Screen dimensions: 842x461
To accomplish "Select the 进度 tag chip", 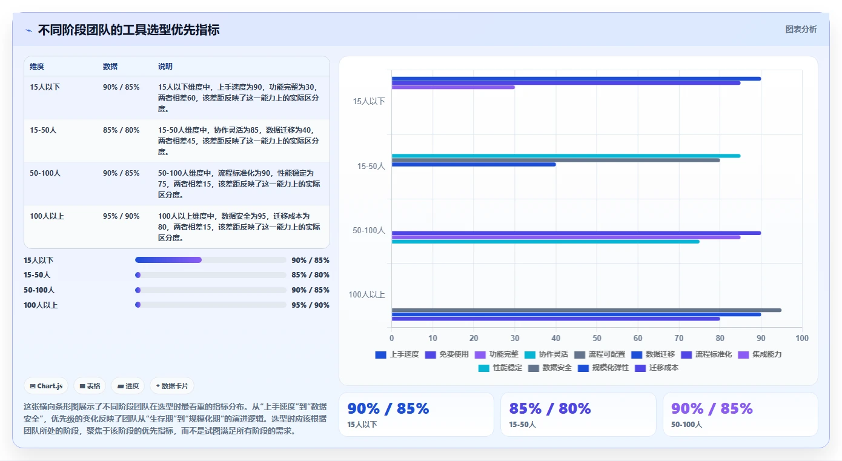I will click(128, 386).
